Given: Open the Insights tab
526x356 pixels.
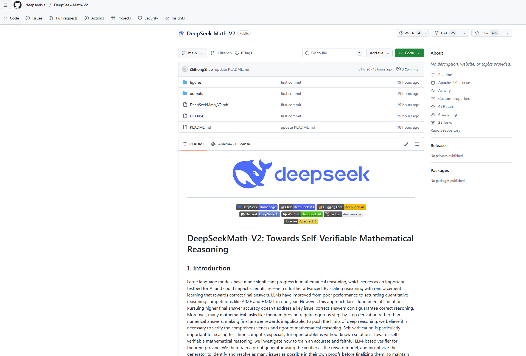Looking at the screenshot, I should pyautogui.click(x=175, y=18).
